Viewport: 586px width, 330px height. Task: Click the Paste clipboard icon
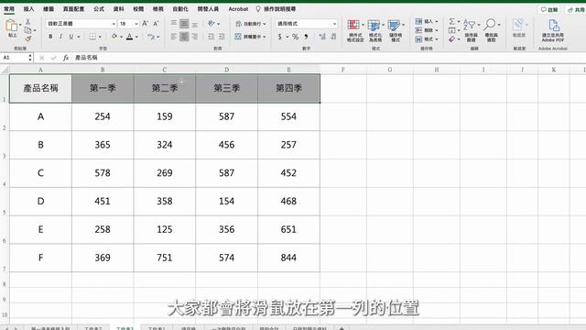[x=12, y=26]
